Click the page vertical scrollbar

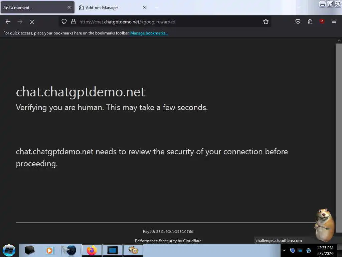339,138
